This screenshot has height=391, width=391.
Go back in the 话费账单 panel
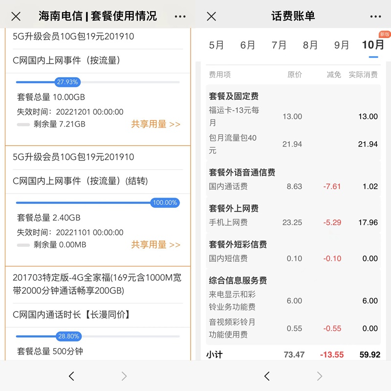[267, 376]
